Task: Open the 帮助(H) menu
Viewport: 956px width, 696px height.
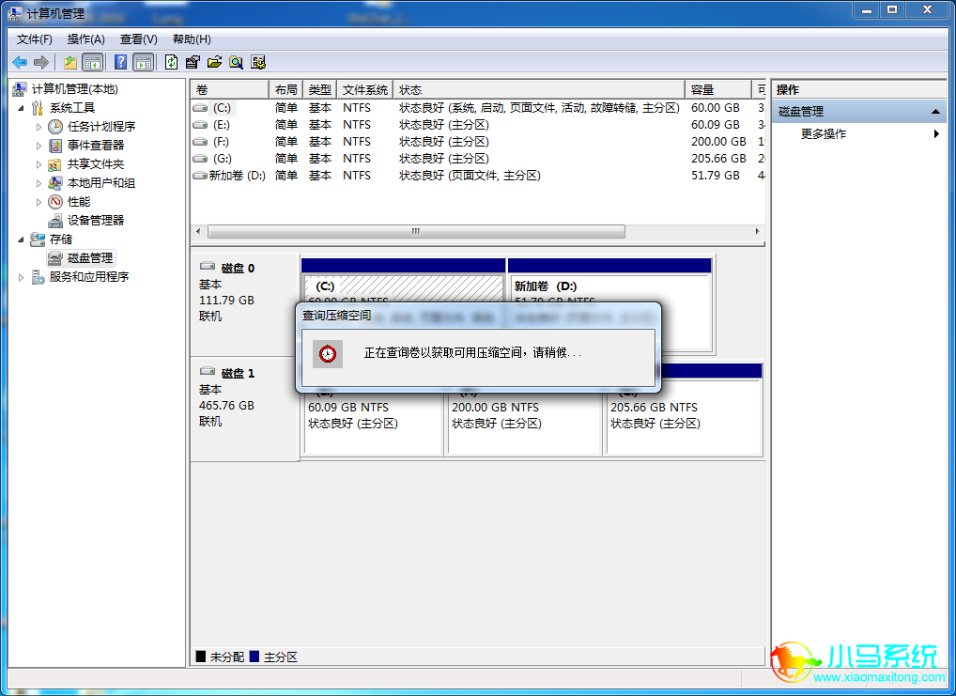Action: pyautogui.click(x=192, y=39)
